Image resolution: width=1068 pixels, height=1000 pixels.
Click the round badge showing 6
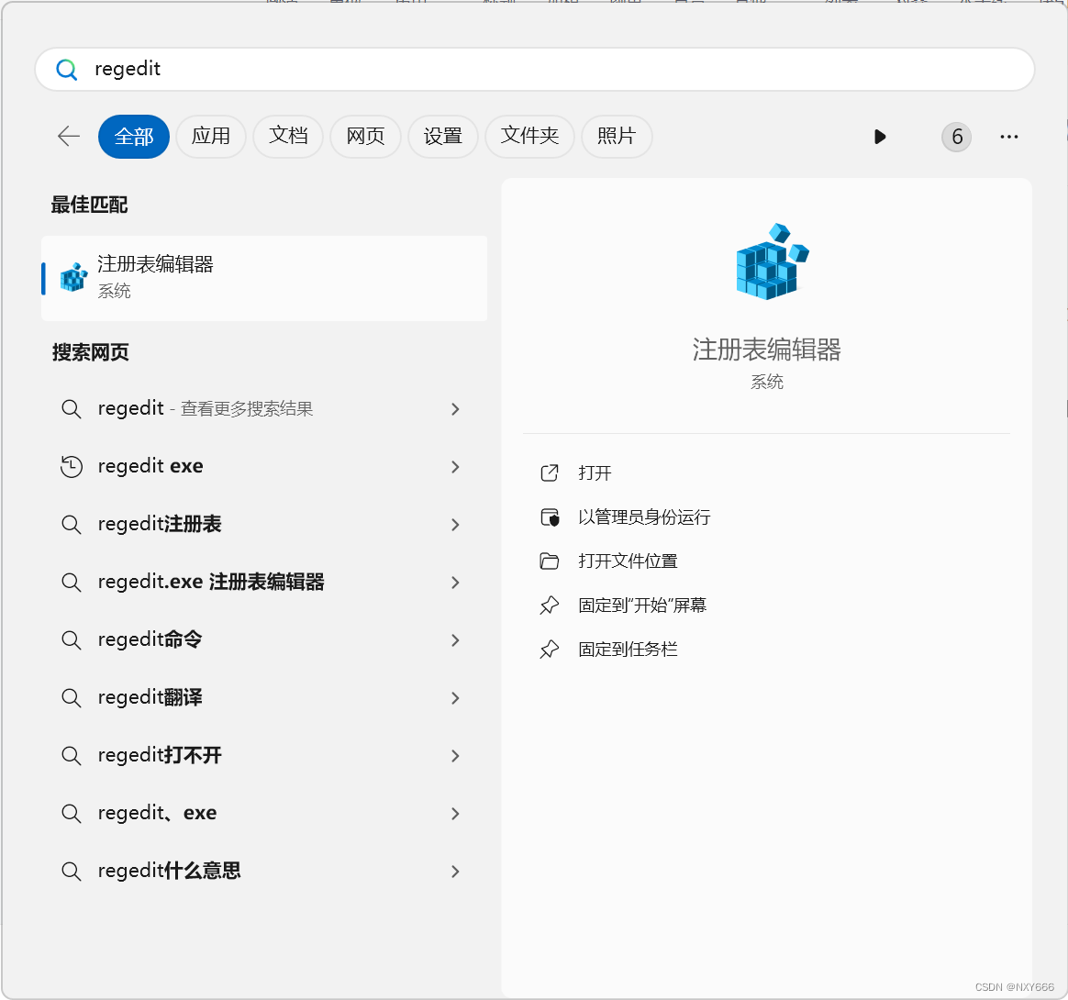pyautogui.click(x=956, y=137)
